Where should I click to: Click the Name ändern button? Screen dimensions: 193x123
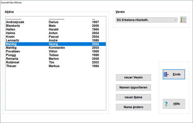133,107
